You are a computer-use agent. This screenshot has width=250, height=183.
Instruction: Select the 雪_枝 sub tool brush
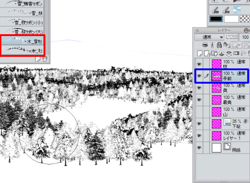(22, 12)
